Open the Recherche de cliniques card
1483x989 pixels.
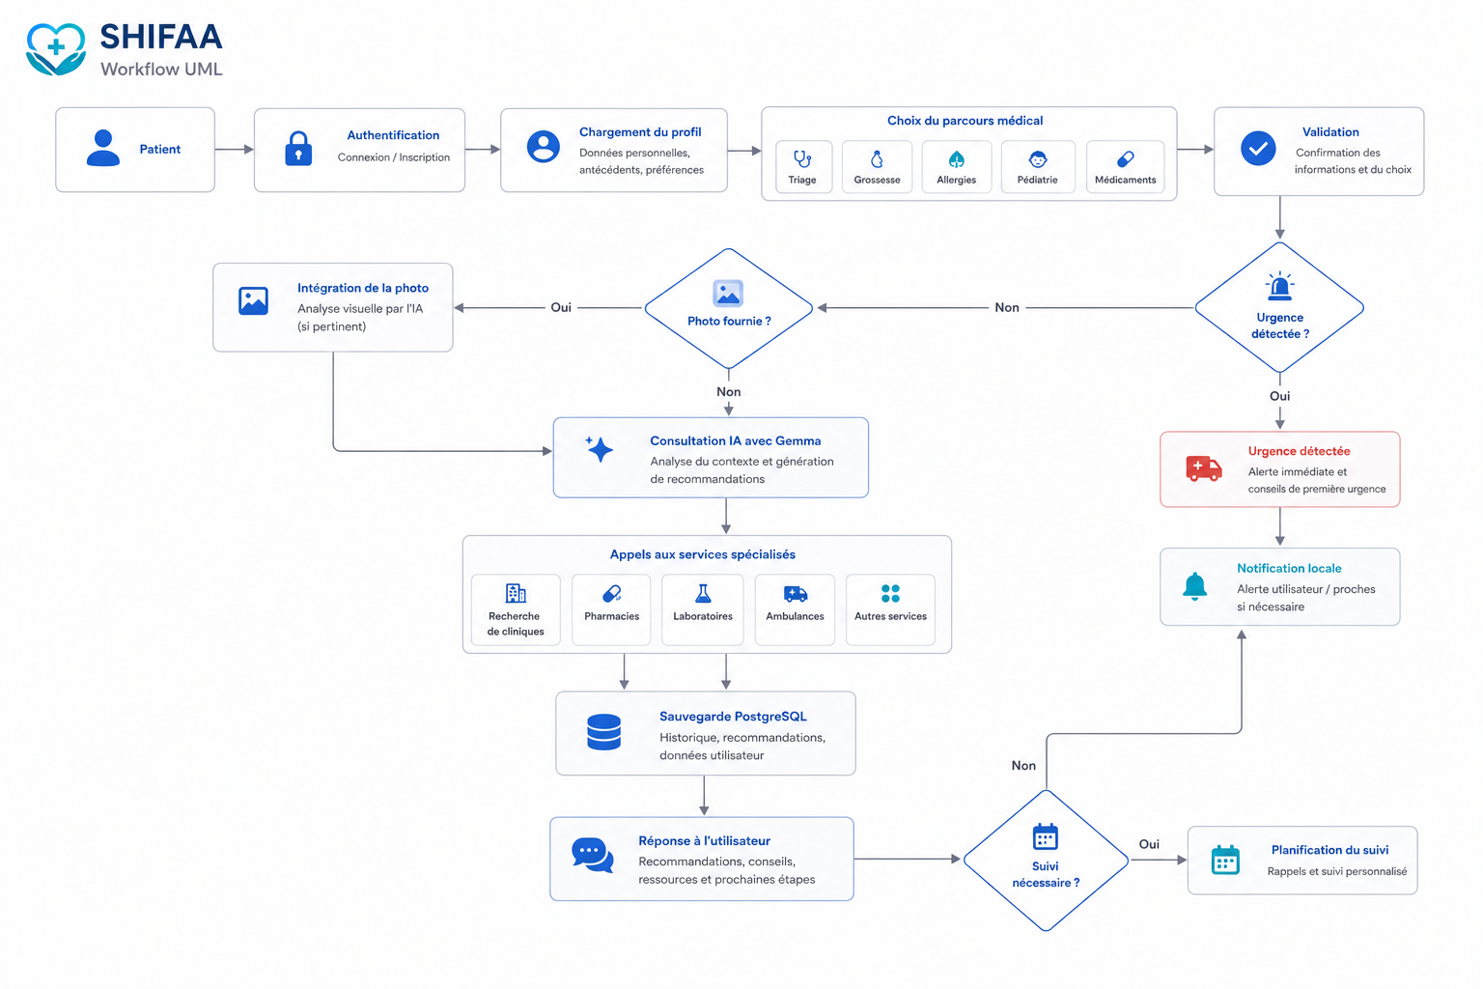(516, 609)
